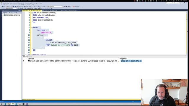Select the Microsoft SQL Server 2017 version cell
The width and height of the screenshot is (189, 106).
tap(74, 61)
